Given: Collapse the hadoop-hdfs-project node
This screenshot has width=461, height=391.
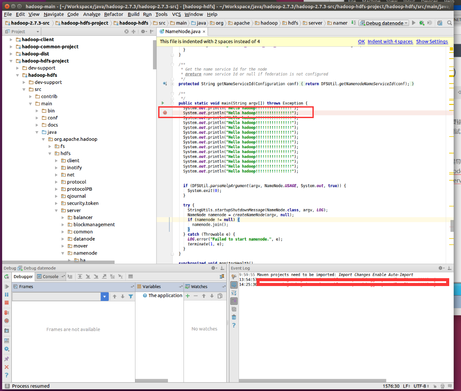Looking at the screenshot, I should (x=11, y=61).
